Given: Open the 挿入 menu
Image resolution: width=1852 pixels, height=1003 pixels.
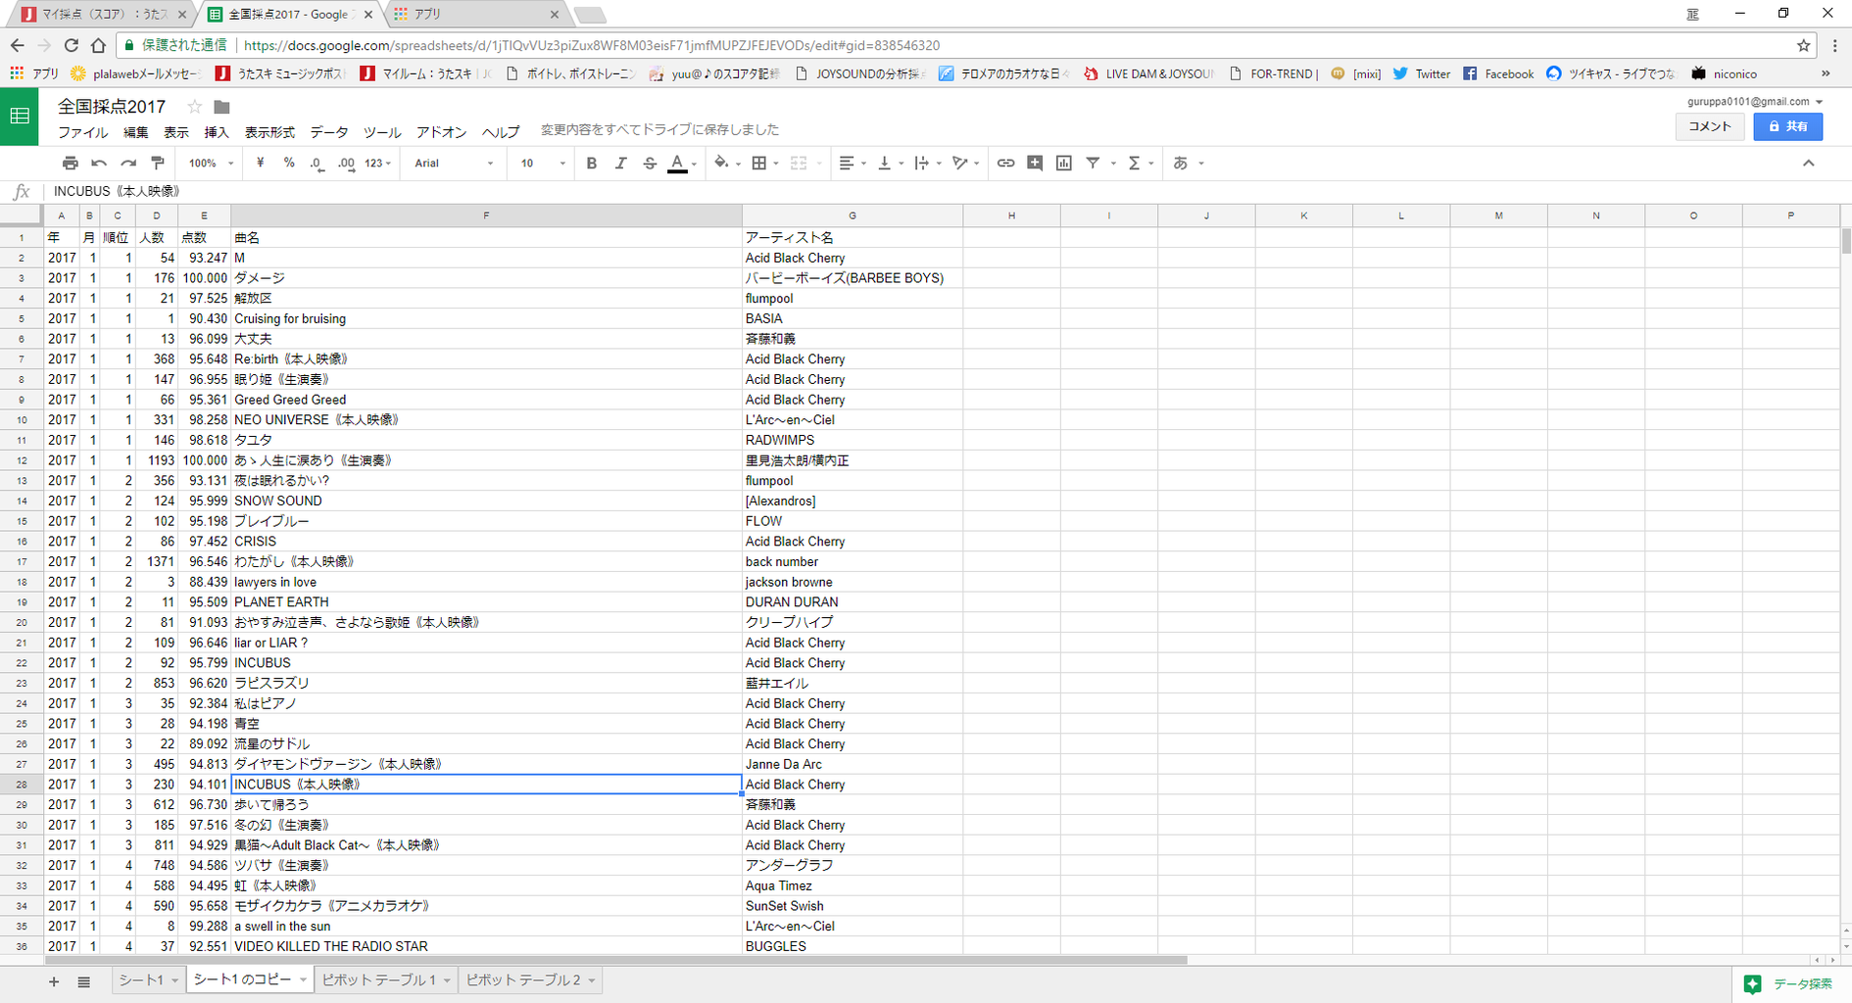Looking at the screenshot, I should tap(216, 132).
